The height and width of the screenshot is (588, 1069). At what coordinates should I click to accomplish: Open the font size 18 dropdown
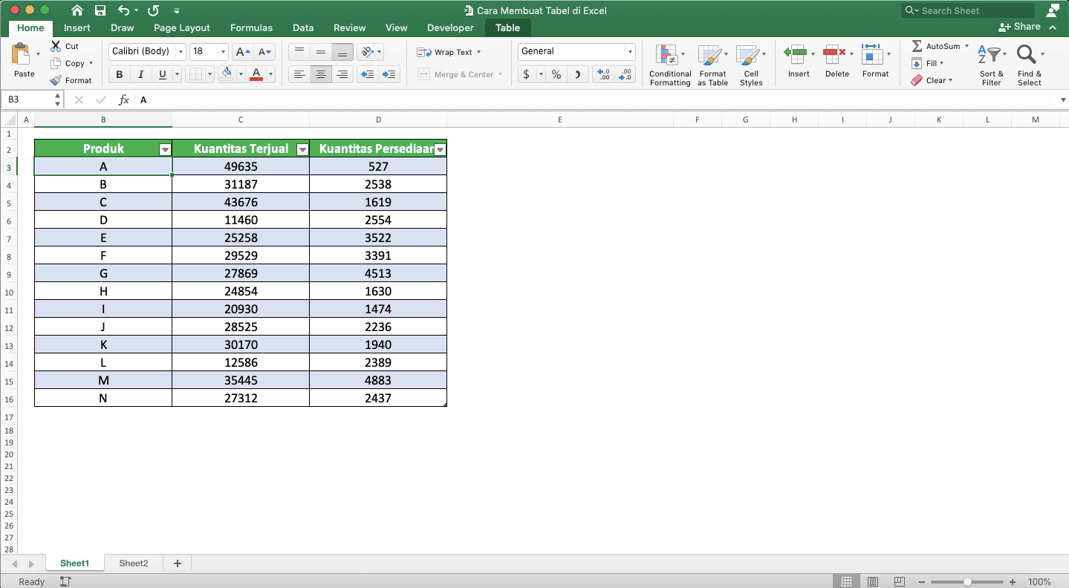(x=223, y=52)
